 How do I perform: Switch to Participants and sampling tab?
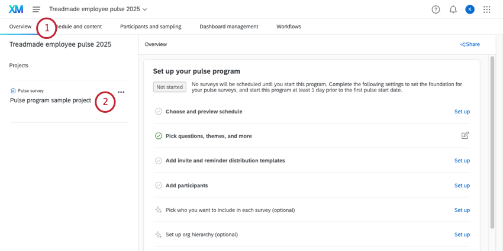[150, 27]
